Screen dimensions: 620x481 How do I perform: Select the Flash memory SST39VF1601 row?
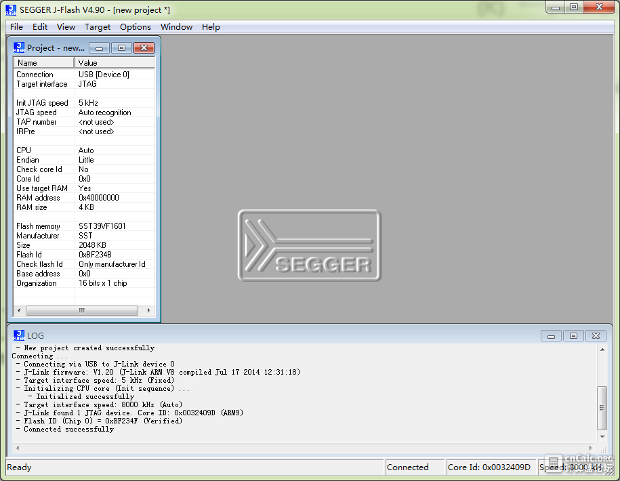coord(84,226)
